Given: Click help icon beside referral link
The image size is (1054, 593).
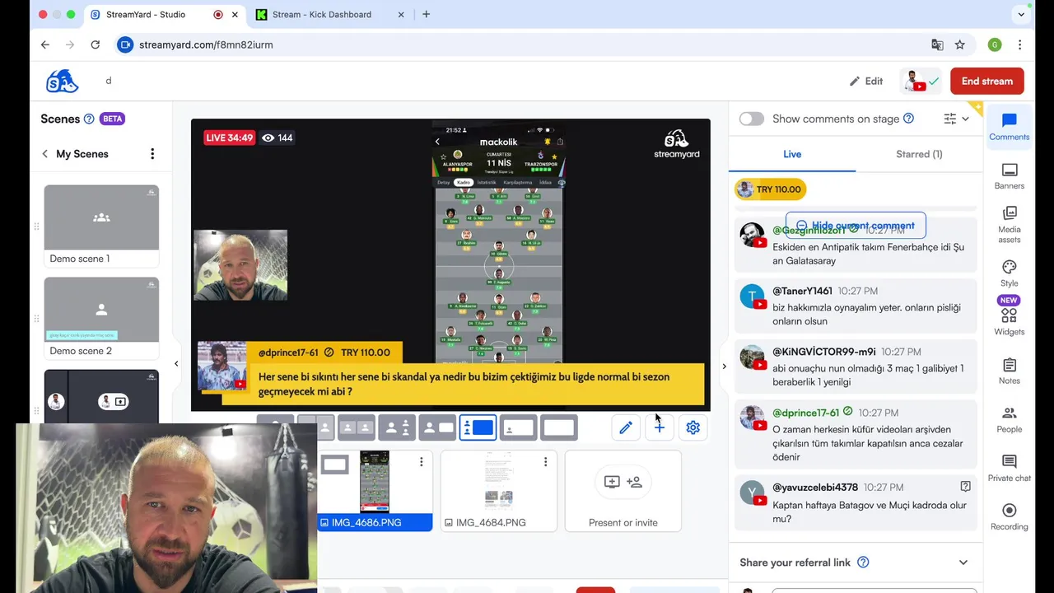Looking at the screenshot, I should point(863,563).
